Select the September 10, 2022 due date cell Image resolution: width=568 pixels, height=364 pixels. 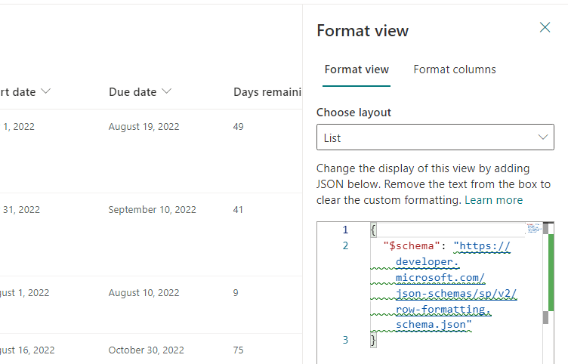[x=152, y=209]
